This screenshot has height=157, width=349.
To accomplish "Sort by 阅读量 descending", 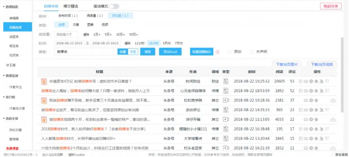I will coord(95,16).
